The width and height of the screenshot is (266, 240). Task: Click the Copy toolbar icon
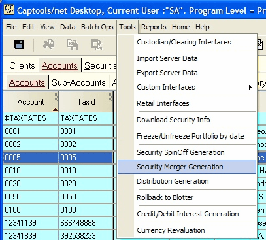pos(73,44)
